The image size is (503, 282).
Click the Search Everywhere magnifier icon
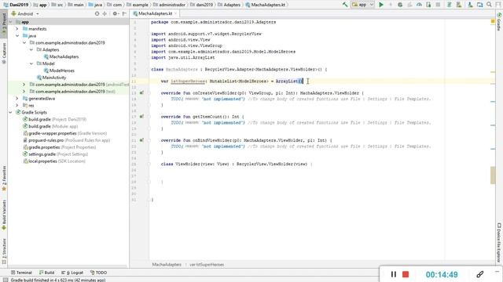489,5
